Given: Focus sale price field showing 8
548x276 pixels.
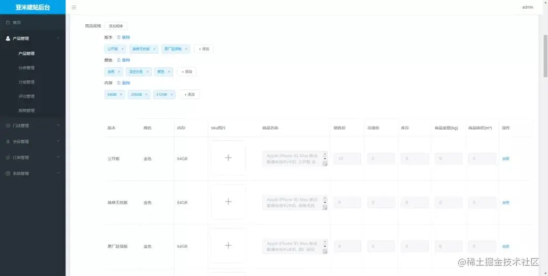Looking at the screenshot, I should pos(348,246).
